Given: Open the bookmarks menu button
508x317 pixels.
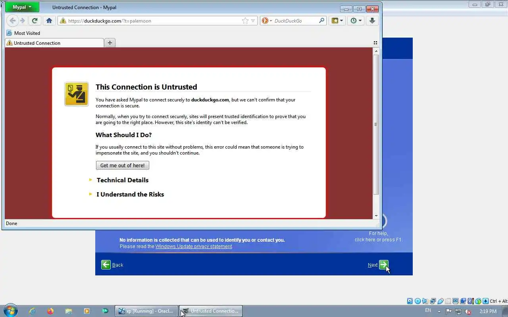Looking at the screenshot, I should point(337,21).
